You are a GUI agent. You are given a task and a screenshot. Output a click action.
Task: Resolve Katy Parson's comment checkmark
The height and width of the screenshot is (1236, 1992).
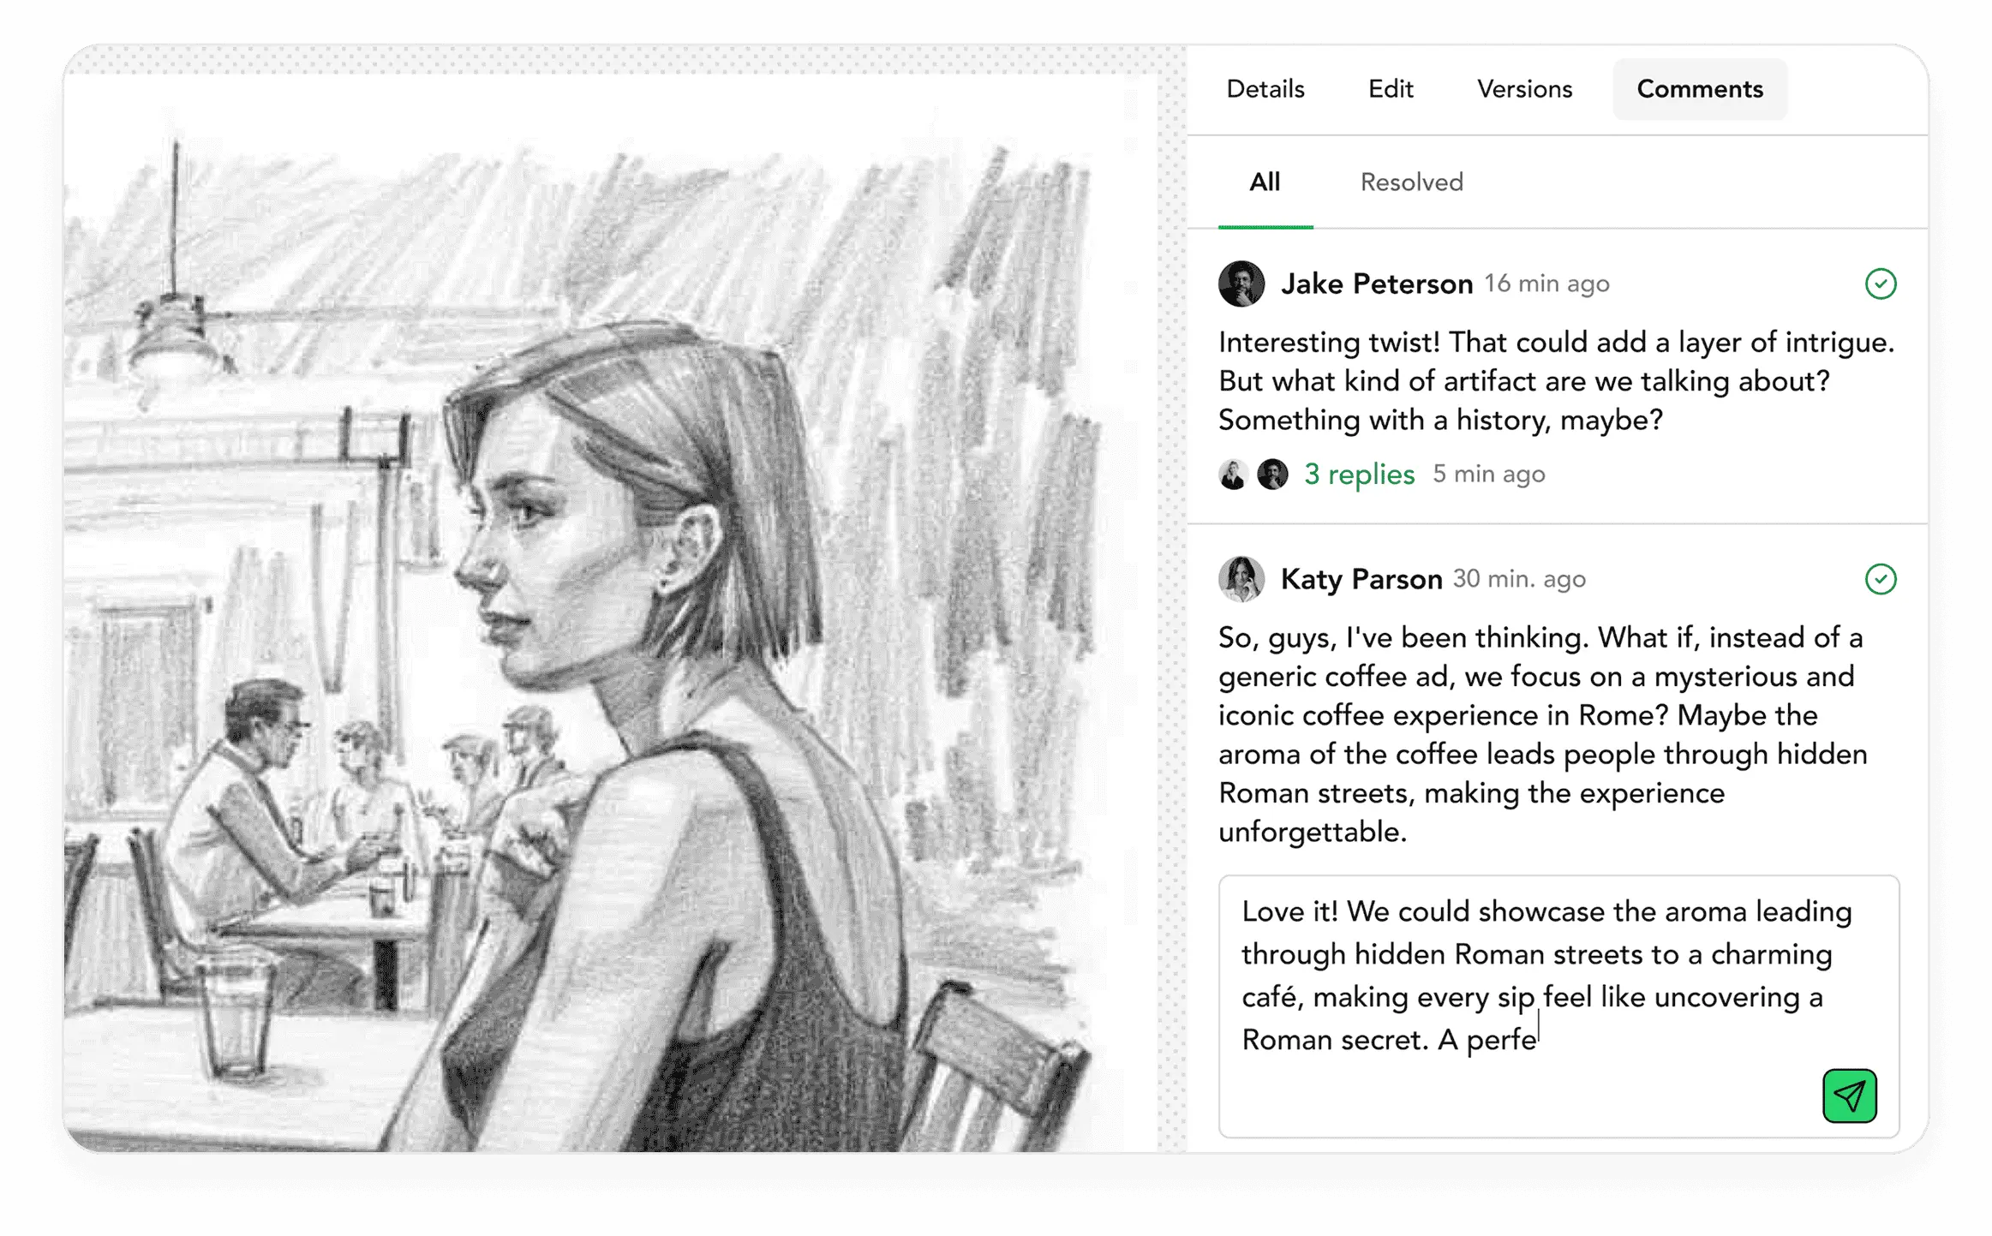[1880, 579]
